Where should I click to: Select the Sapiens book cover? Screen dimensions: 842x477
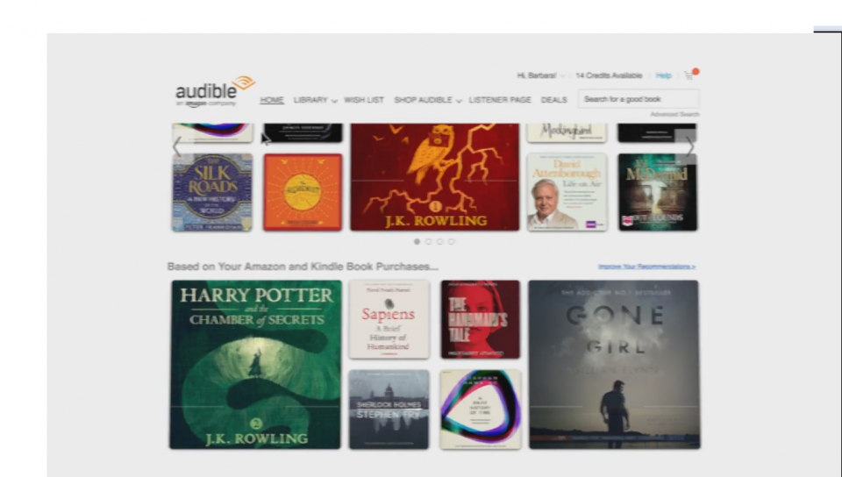coord(389,319)
